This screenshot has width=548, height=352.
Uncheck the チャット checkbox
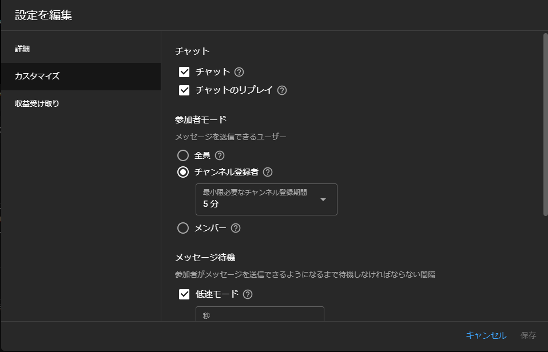click(184, 72)
